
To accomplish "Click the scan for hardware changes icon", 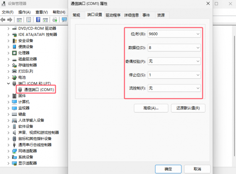I will coord(65,20).
